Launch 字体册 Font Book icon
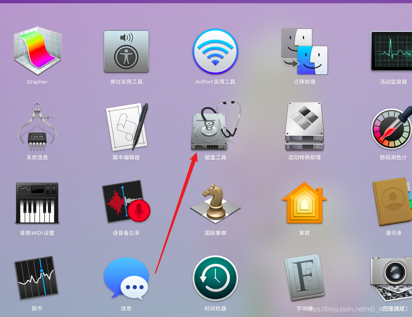Viewport: 412px width, 317px height. (305, 278)
